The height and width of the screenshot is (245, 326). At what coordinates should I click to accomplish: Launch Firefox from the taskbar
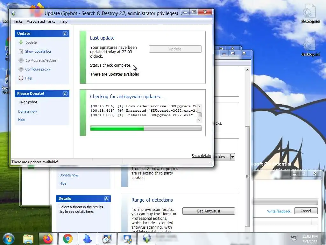pyautogui.click(x=48, y=239)
